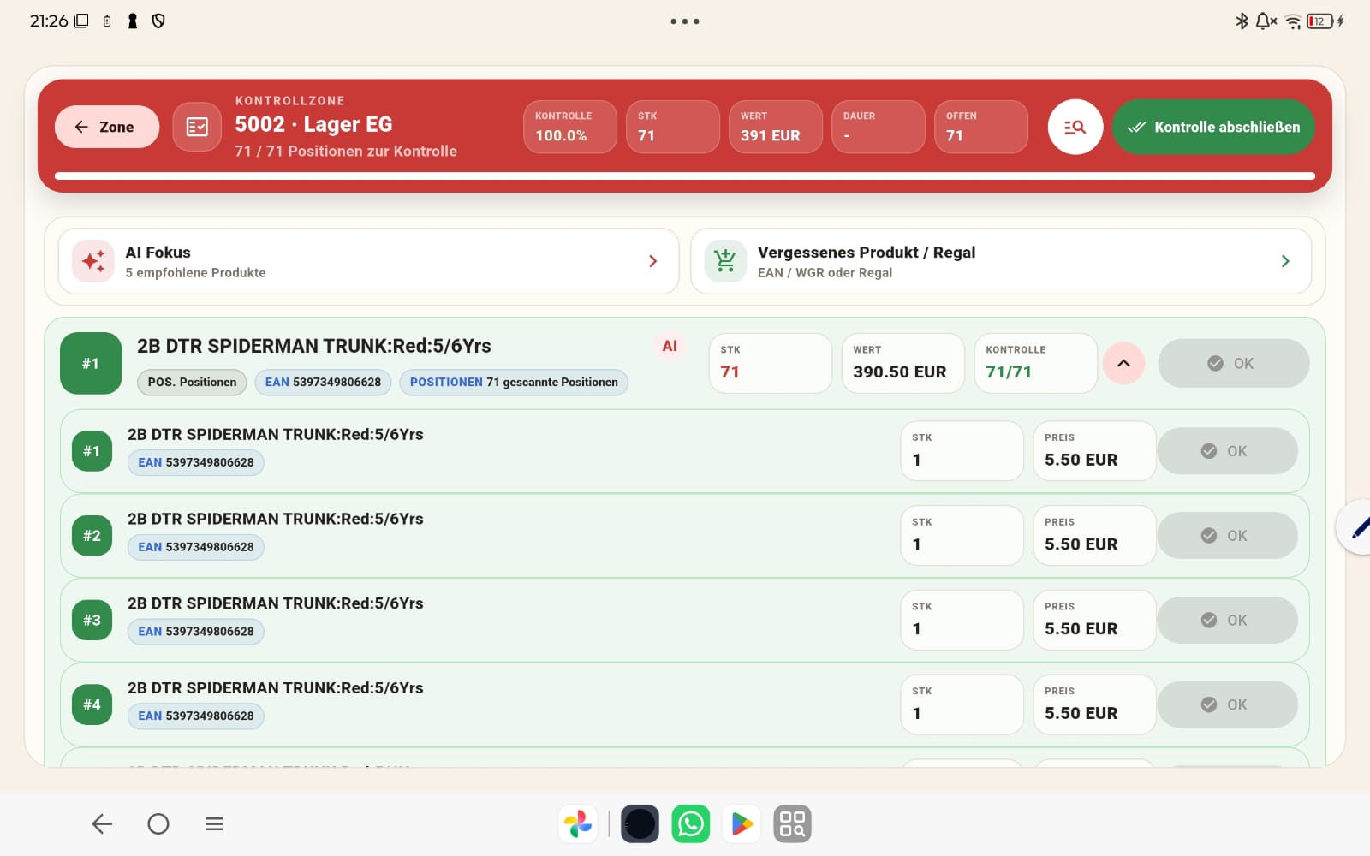Open the checklist icon beside Kontrollzone title
Image resolution: width=1370 pixels, height=856 pixels.
(197, 127)
